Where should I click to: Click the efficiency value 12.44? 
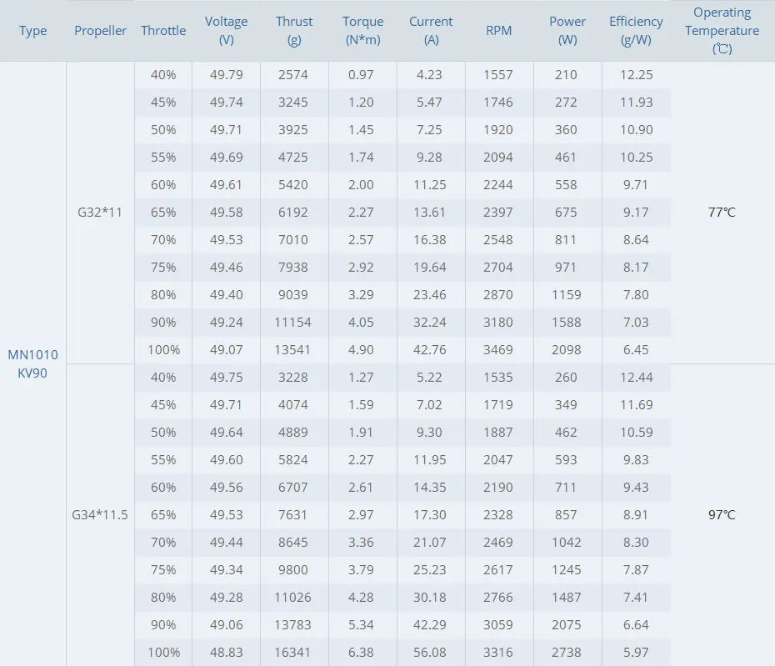click(x=636, y=378)
